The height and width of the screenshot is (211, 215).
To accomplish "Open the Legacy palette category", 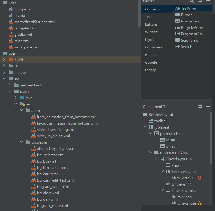I will [150, 70].
